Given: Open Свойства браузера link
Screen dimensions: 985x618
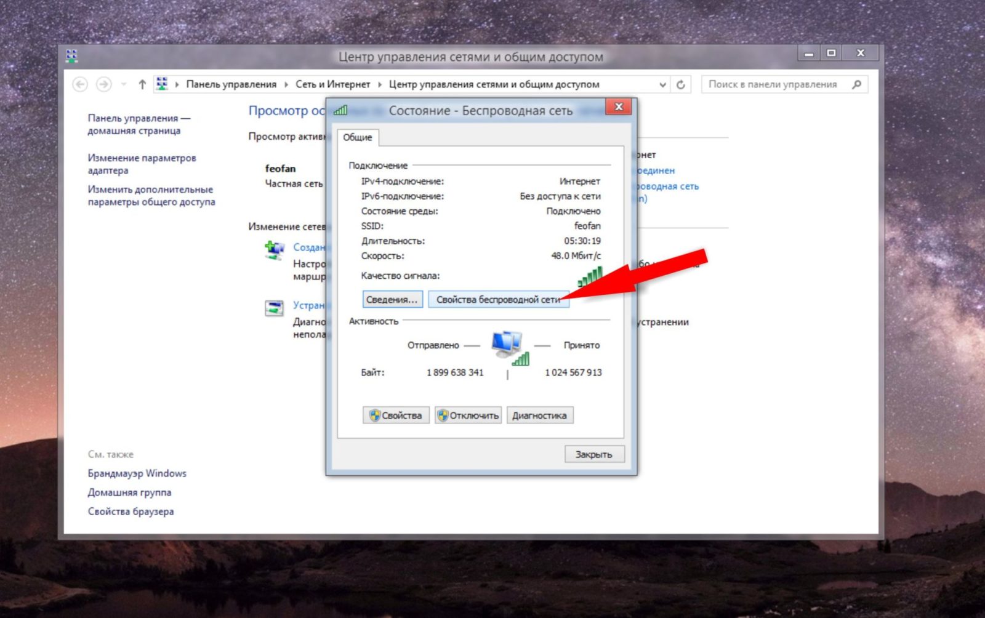Looking at the screenshot, I should (131, 512).
